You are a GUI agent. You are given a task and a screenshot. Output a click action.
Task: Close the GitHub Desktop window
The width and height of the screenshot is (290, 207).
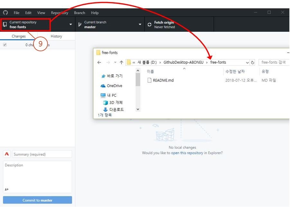pos(283,12)
